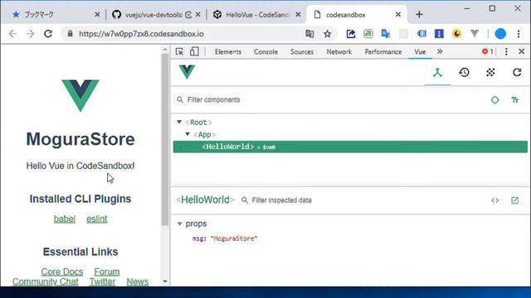531x298 pixels.
Task: Click the browser forward arrow
Action: [x=31, y=34]
